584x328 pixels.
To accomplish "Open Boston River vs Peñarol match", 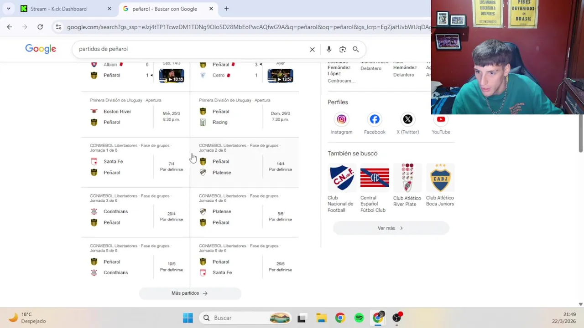I will [x=136, y=114].
